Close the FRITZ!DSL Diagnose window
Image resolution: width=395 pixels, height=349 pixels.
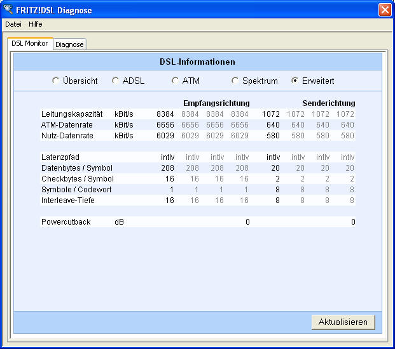[385, 10]
